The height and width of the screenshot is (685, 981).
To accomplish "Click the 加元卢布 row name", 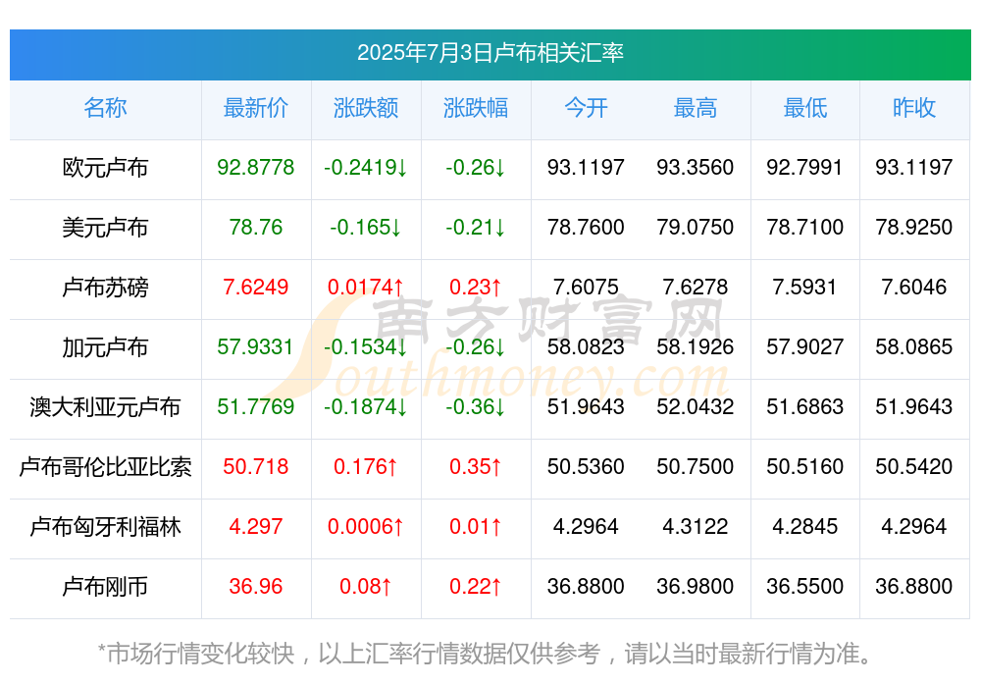I will [105, 346].
